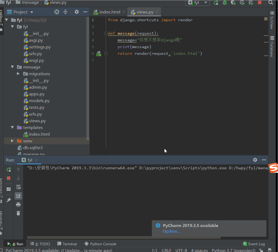
Task: Click the Sogou input method icon
Action: pos(273,168)
